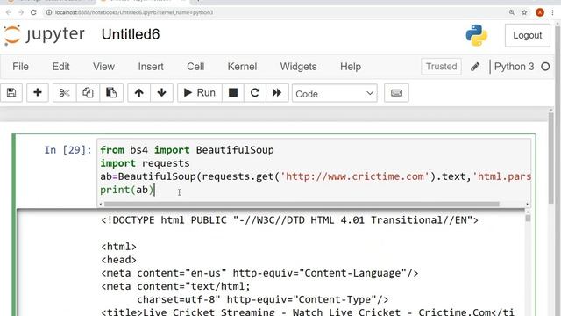The image size is (561, 316).
Task: Copy selected cells icon
Action: [x=88, y=93]
